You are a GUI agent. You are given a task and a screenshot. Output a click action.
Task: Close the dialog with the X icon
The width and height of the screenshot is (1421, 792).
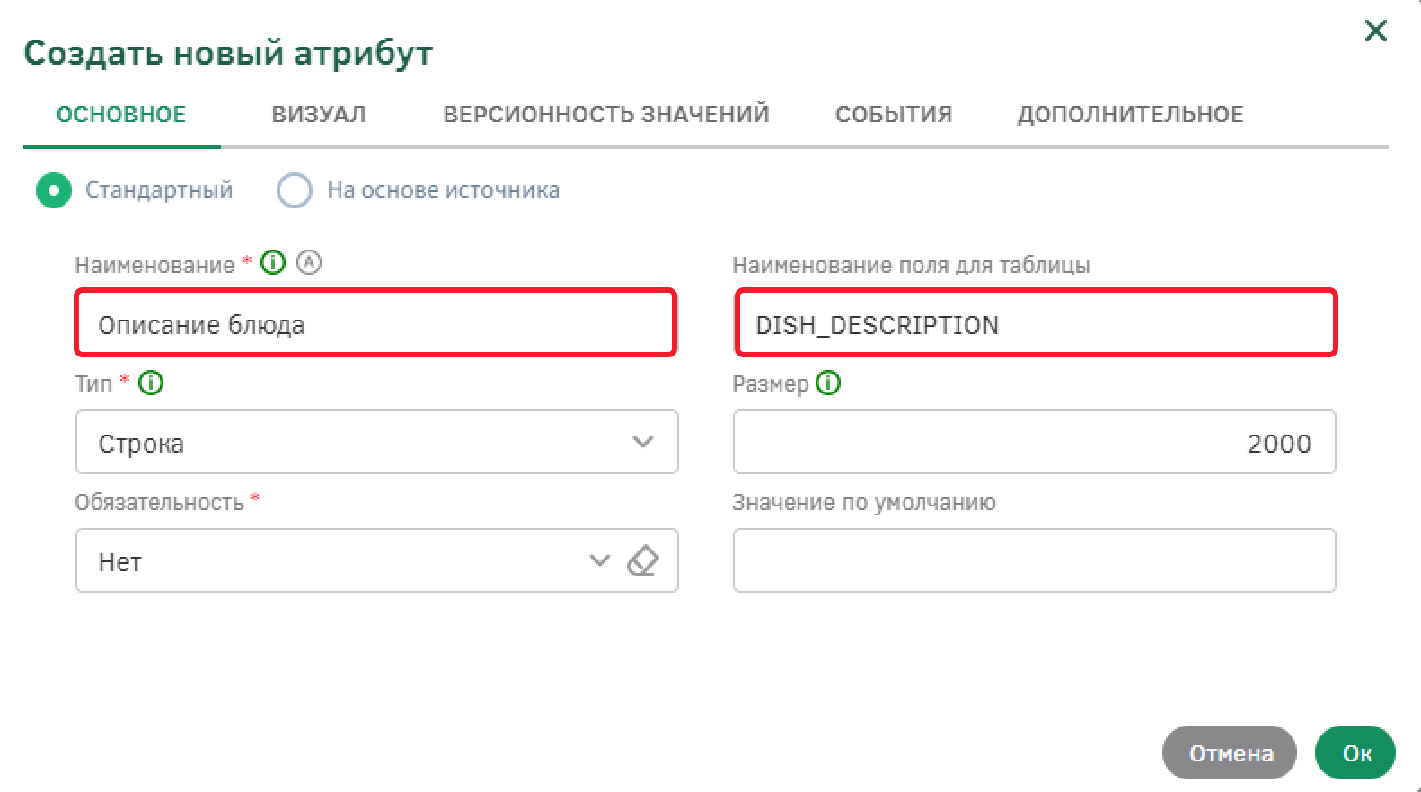click(x=1375, y=31)
